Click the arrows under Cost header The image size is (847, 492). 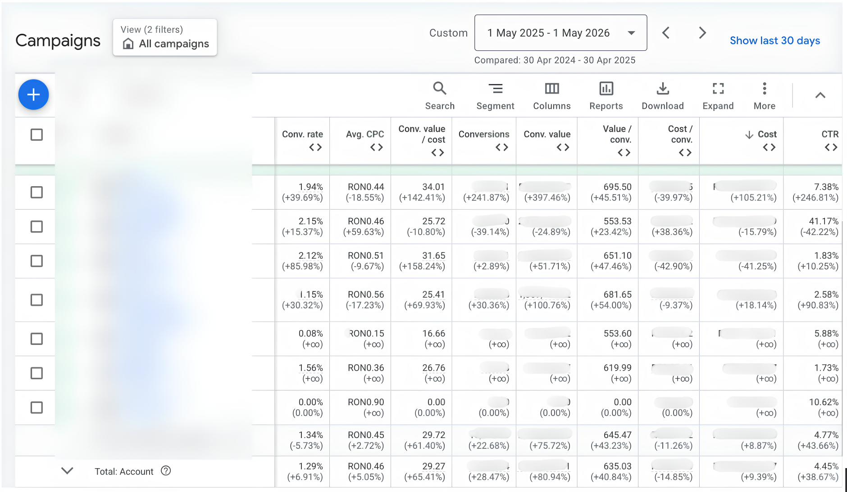(x=769, y=148)
